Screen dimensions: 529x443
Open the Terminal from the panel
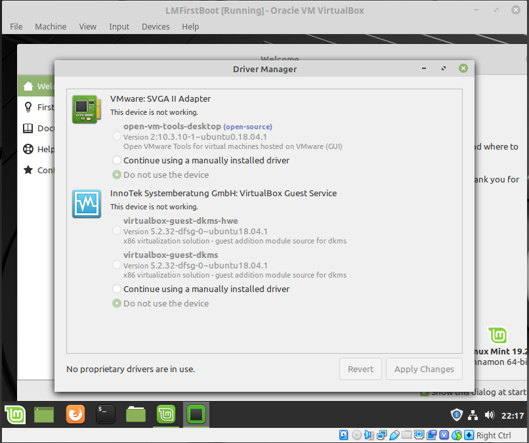coord(106,414)
